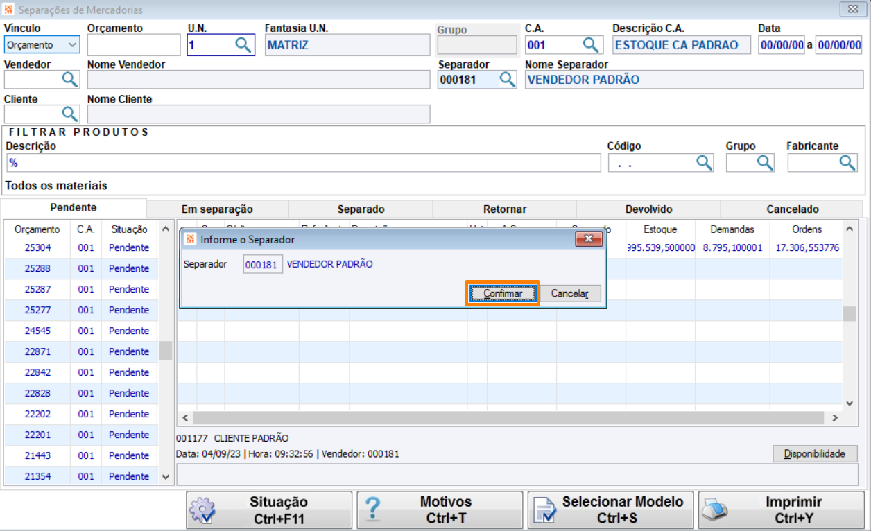The width and height of the screenshot is (871, 531).
Task: Click the Demandas value 8.795,100001
Action: (732, 247)
